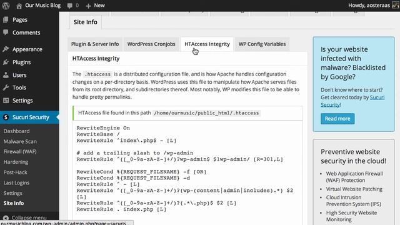This screenshot has width=400, height=225.
Task: Click 'RewriteRule . index.php [L]' line
Action: tap(121, 209)
